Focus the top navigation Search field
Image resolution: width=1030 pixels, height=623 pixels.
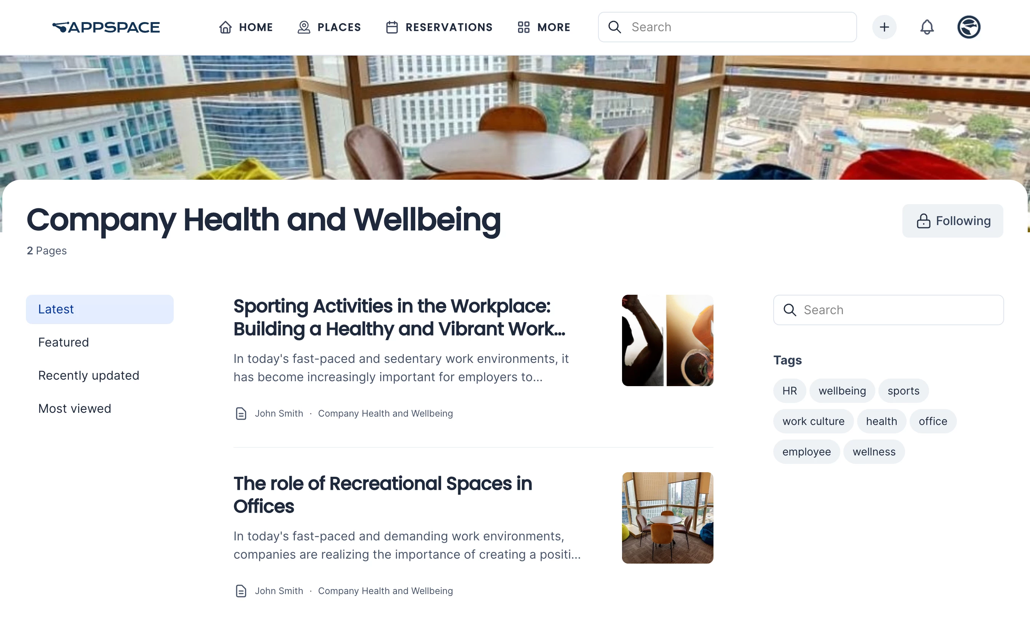click(x=727, y=27)
